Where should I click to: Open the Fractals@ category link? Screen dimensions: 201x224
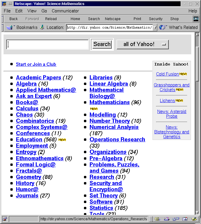pyautogui.click(x=29, y=171)
